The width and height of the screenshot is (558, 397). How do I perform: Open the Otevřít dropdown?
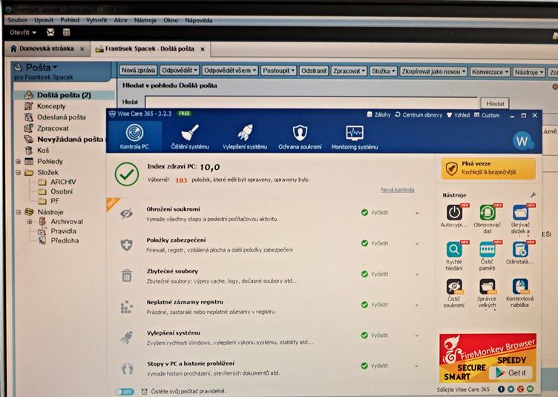pos(23,33)
